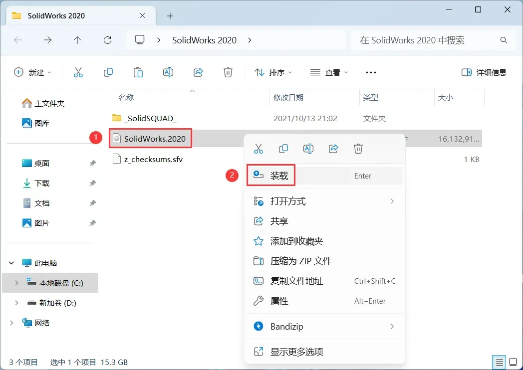Unpin 图片 from quick access

coord(92,223)
